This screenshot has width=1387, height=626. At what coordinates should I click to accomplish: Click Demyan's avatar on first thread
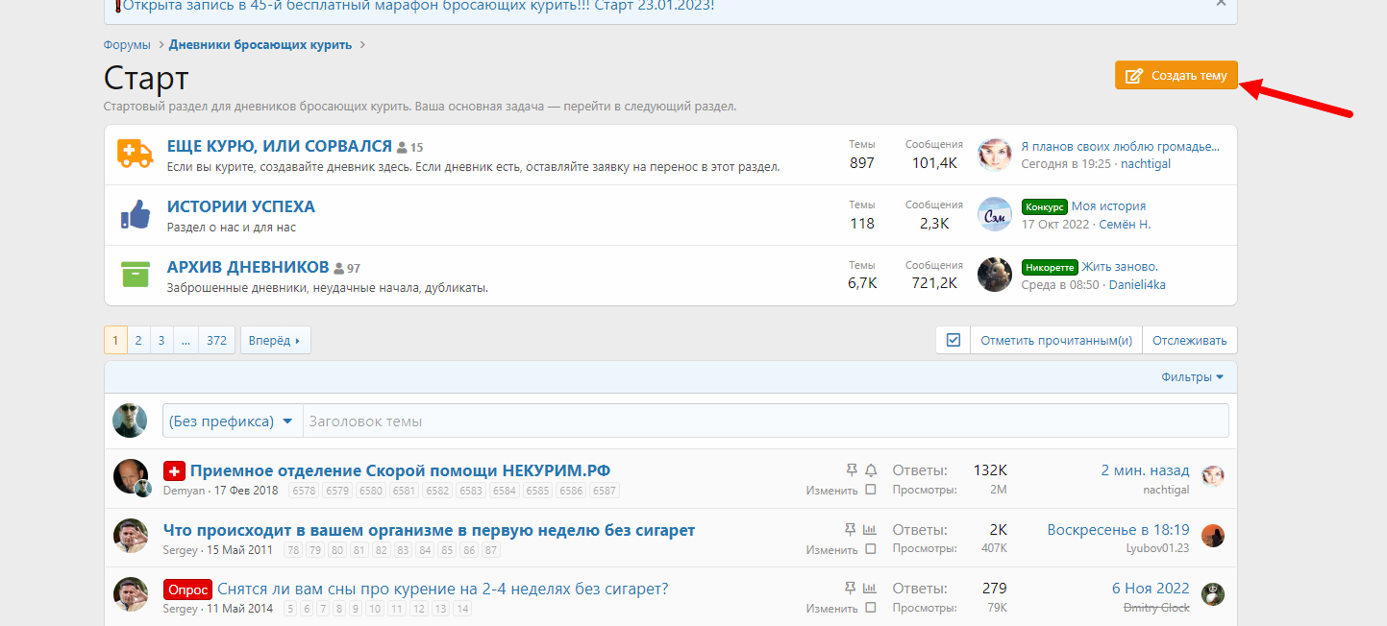pos(131,476)
